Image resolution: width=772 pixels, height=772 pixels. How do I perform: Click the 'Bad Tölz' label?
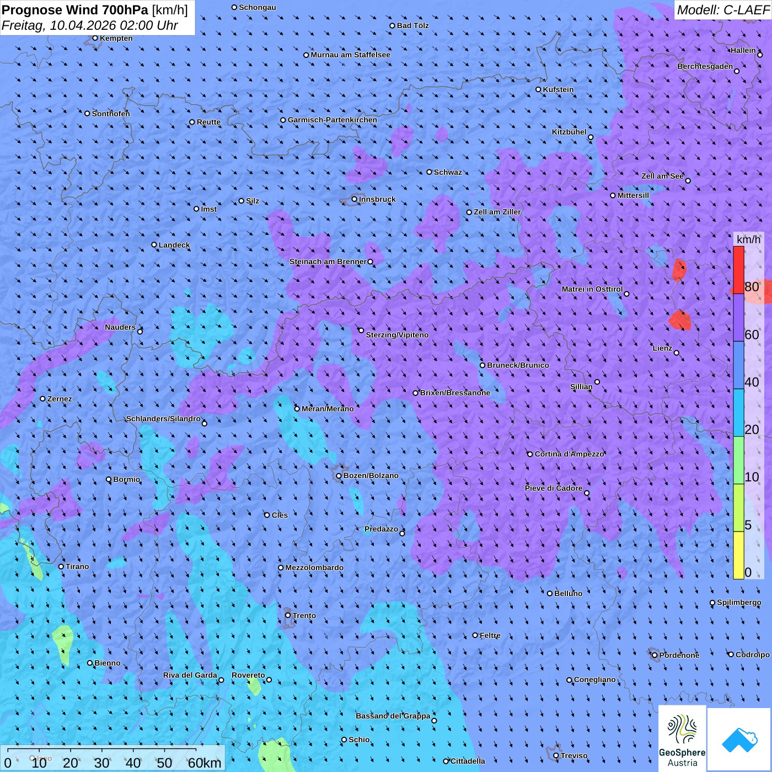412,25
